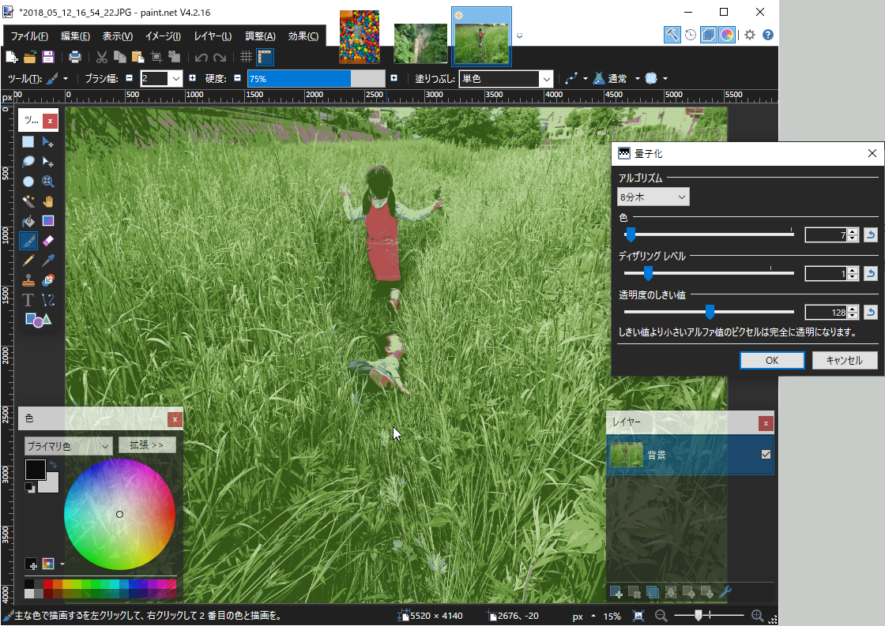Screen dimensions: 885x626
Task: Click キャンセル in 量子化 dialog
Action: tap(845, 361)
